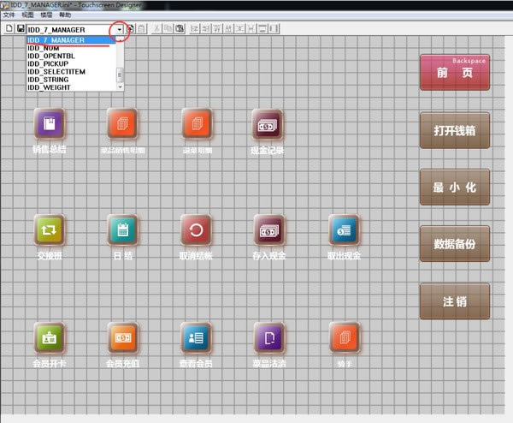Open the 查看会员 view members icon
The height and width of the screenshot is (423, 513).
point(196,338)
